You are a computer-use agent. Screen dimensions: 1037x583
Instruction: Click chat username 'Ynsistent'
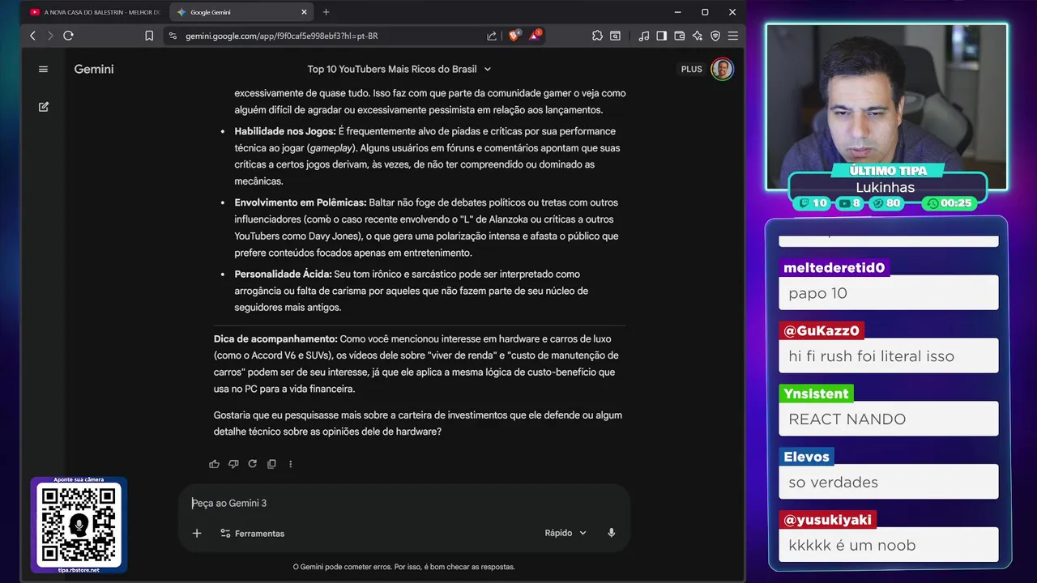(x=816, y=394)
